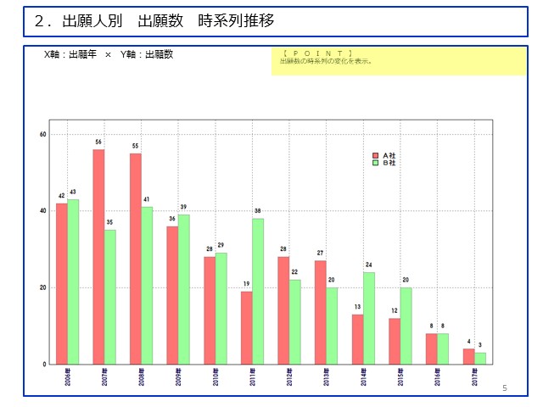Viewport: 543px width, 407px height.
Task: Click the 40 y-axis tick label
Action: (42, 211)
